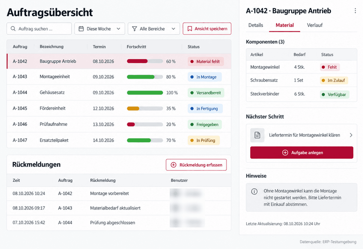Click the Material fehlt status badge
The height and width of the screenshot is (249, 363).
[206, 62]
